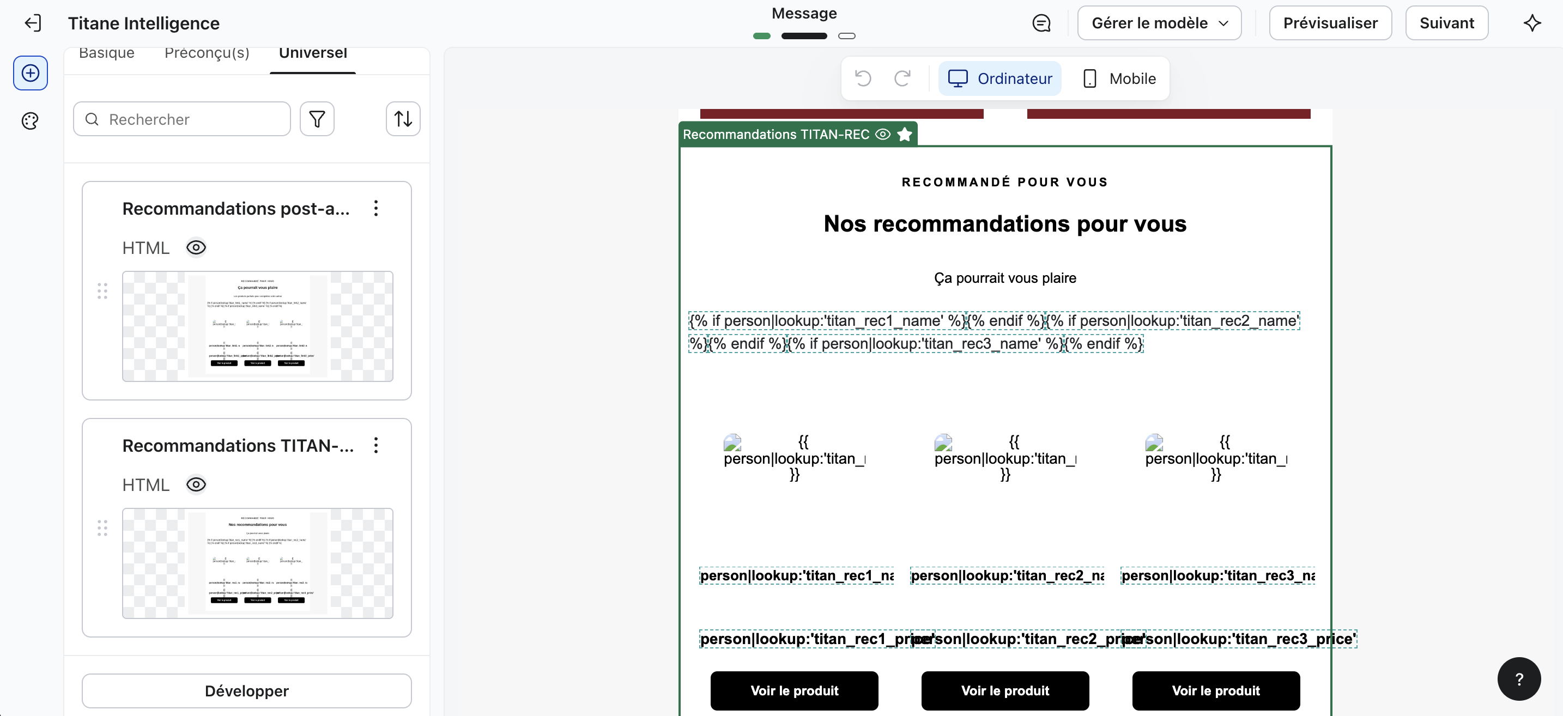Click Ça pourrait vous plaire text
Screen dimensions: 1563x716
click(x=1005, y=278)
